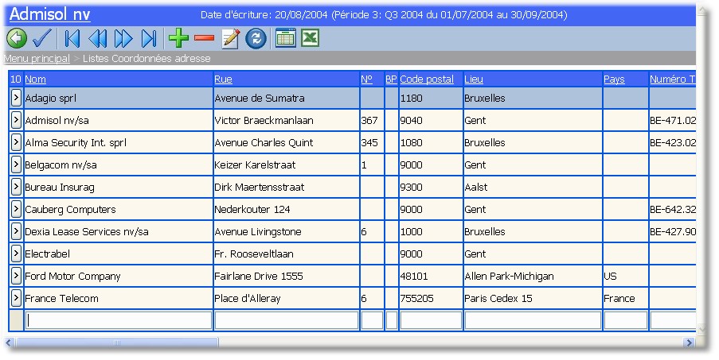Sort by the Pays column header

pos(614,79)
